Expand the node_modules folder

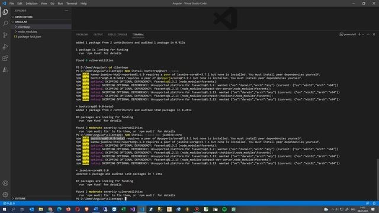[x=41, y=31]
